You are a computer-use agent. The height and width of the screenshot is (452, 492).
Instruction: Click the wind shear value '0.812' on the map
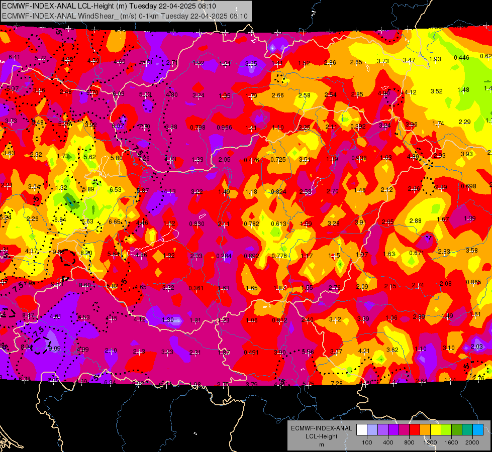279,320
